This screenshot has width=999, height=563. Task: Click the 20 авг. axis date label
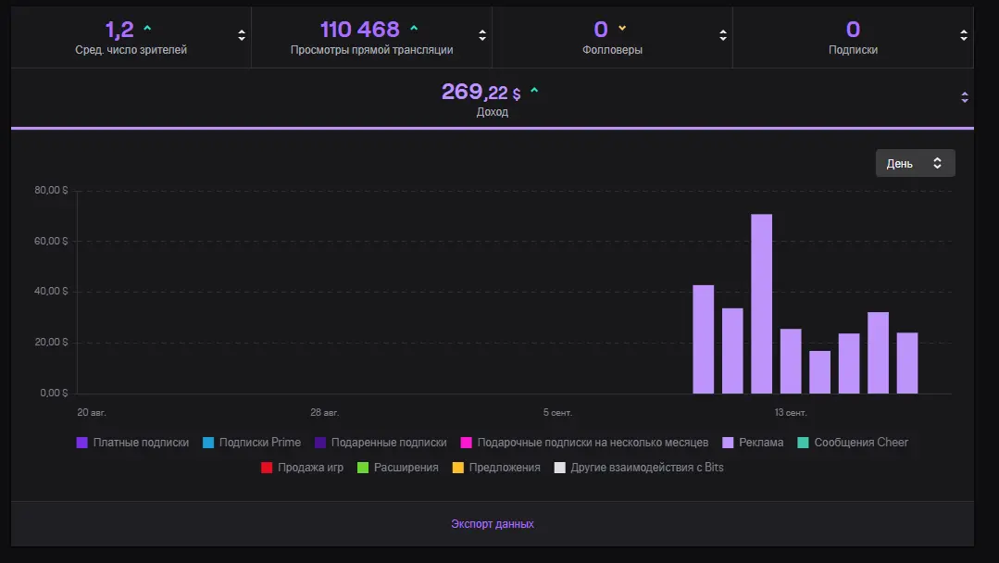coord(92,413)
